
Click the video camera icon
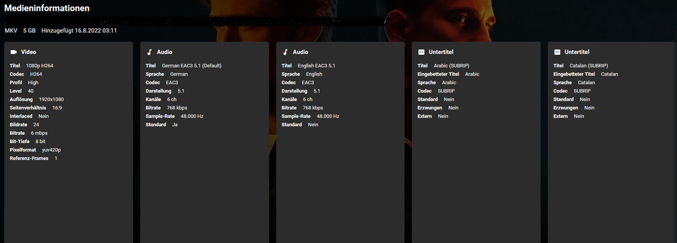coord(14,52)
